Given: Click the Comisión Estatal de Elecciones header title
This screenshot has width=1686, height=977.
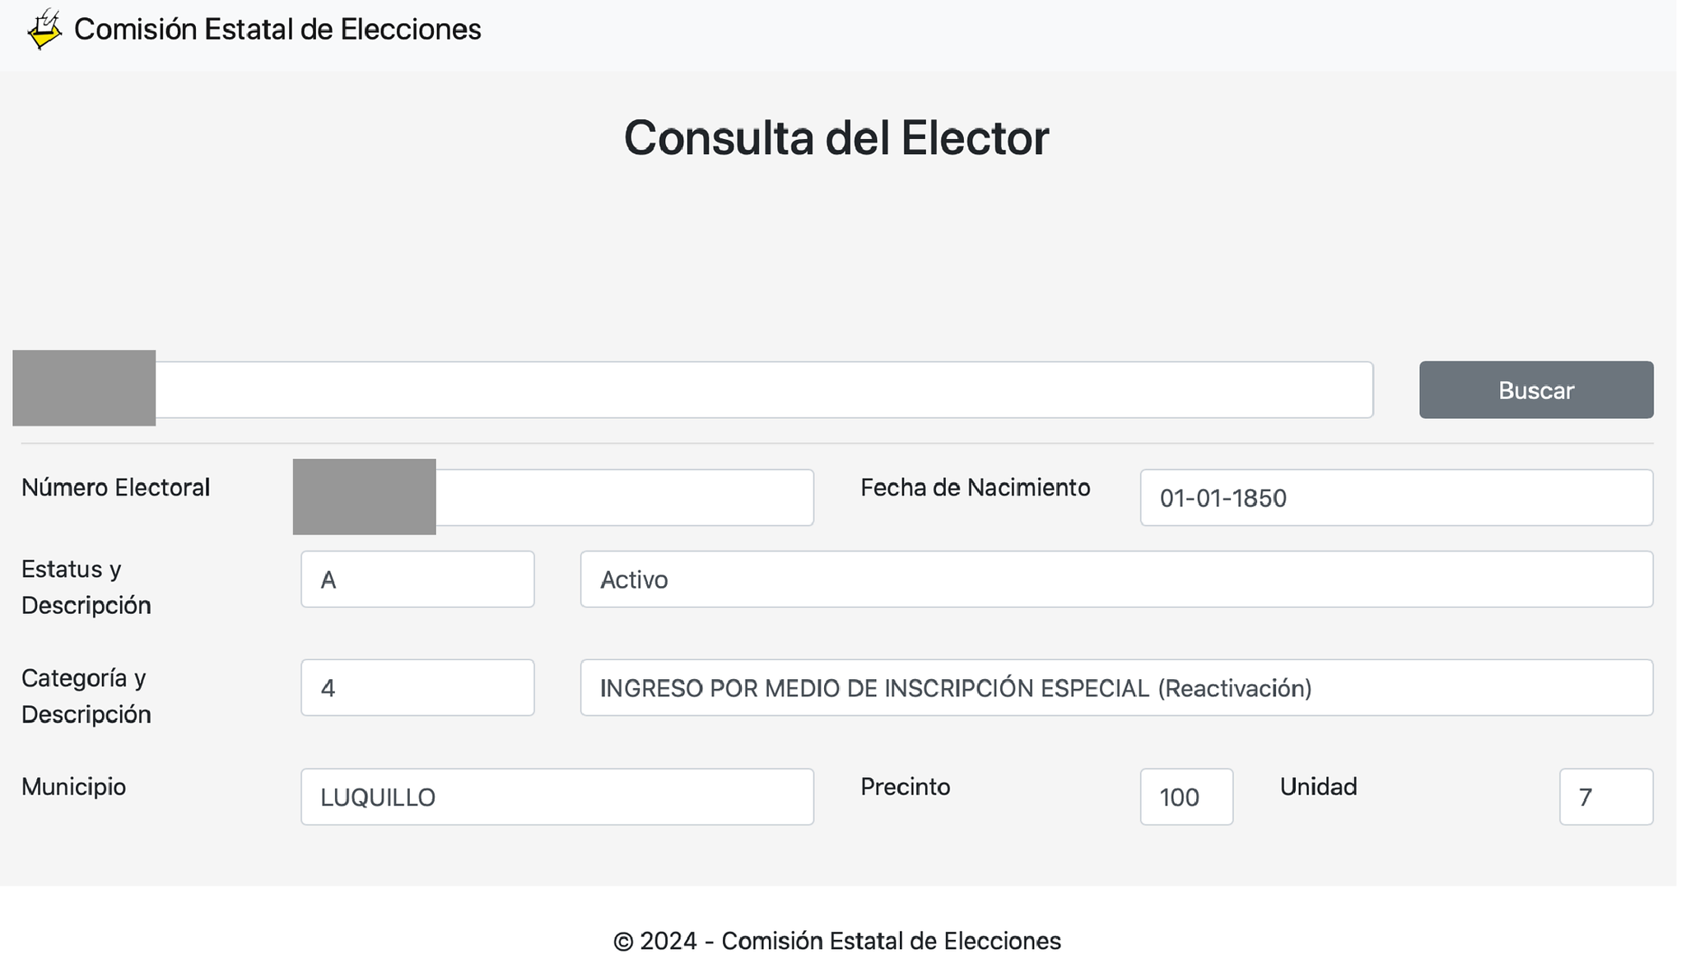Looking at the screenshot, I should pos(277,30).
